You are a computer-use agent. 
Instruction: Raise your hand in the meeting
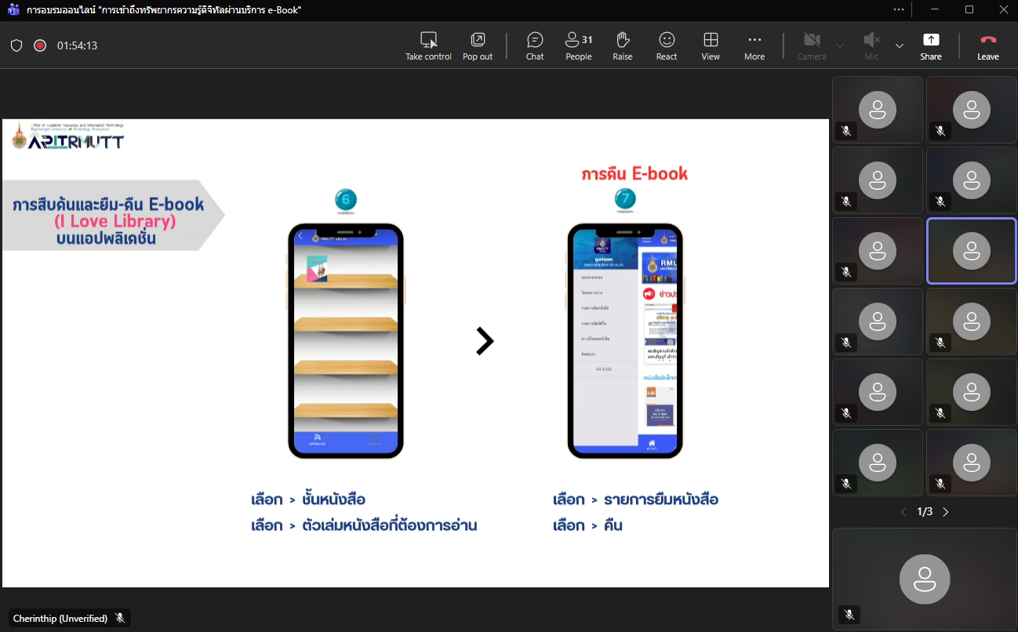(x=623, y=45)
